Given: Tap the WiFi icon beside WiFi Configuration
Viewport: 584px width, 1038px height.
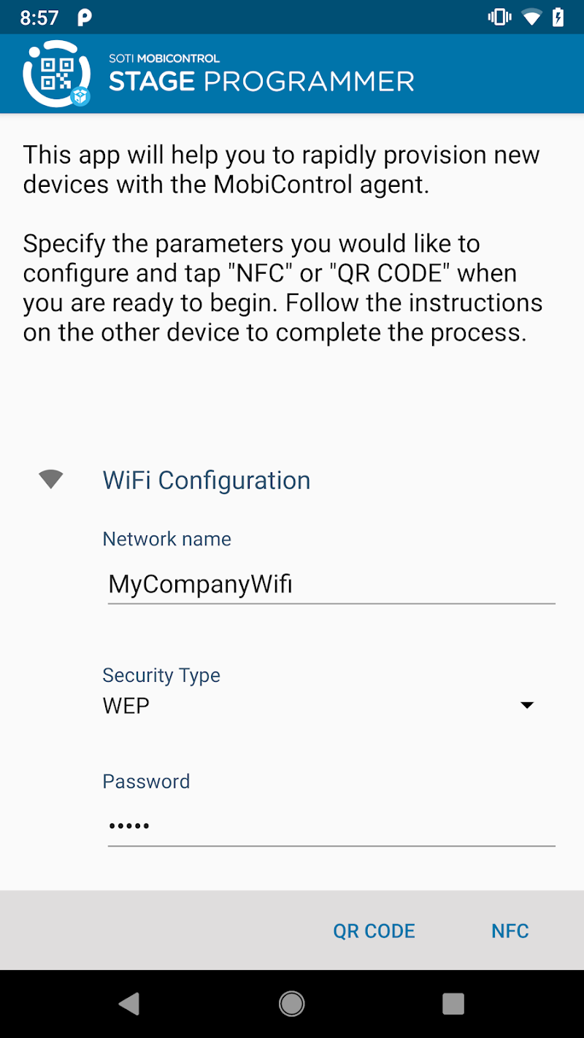Looking at the screenshot, I should (50, 480).
